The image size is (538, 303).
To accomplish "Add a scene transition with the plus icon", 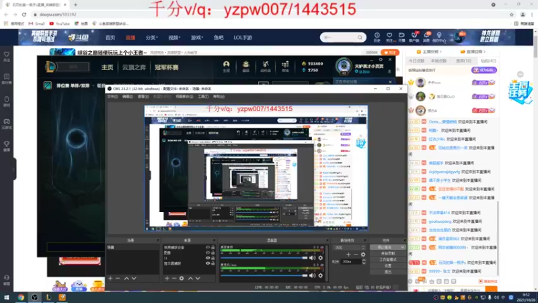I will pyautogui.click(x=348, y=255).
